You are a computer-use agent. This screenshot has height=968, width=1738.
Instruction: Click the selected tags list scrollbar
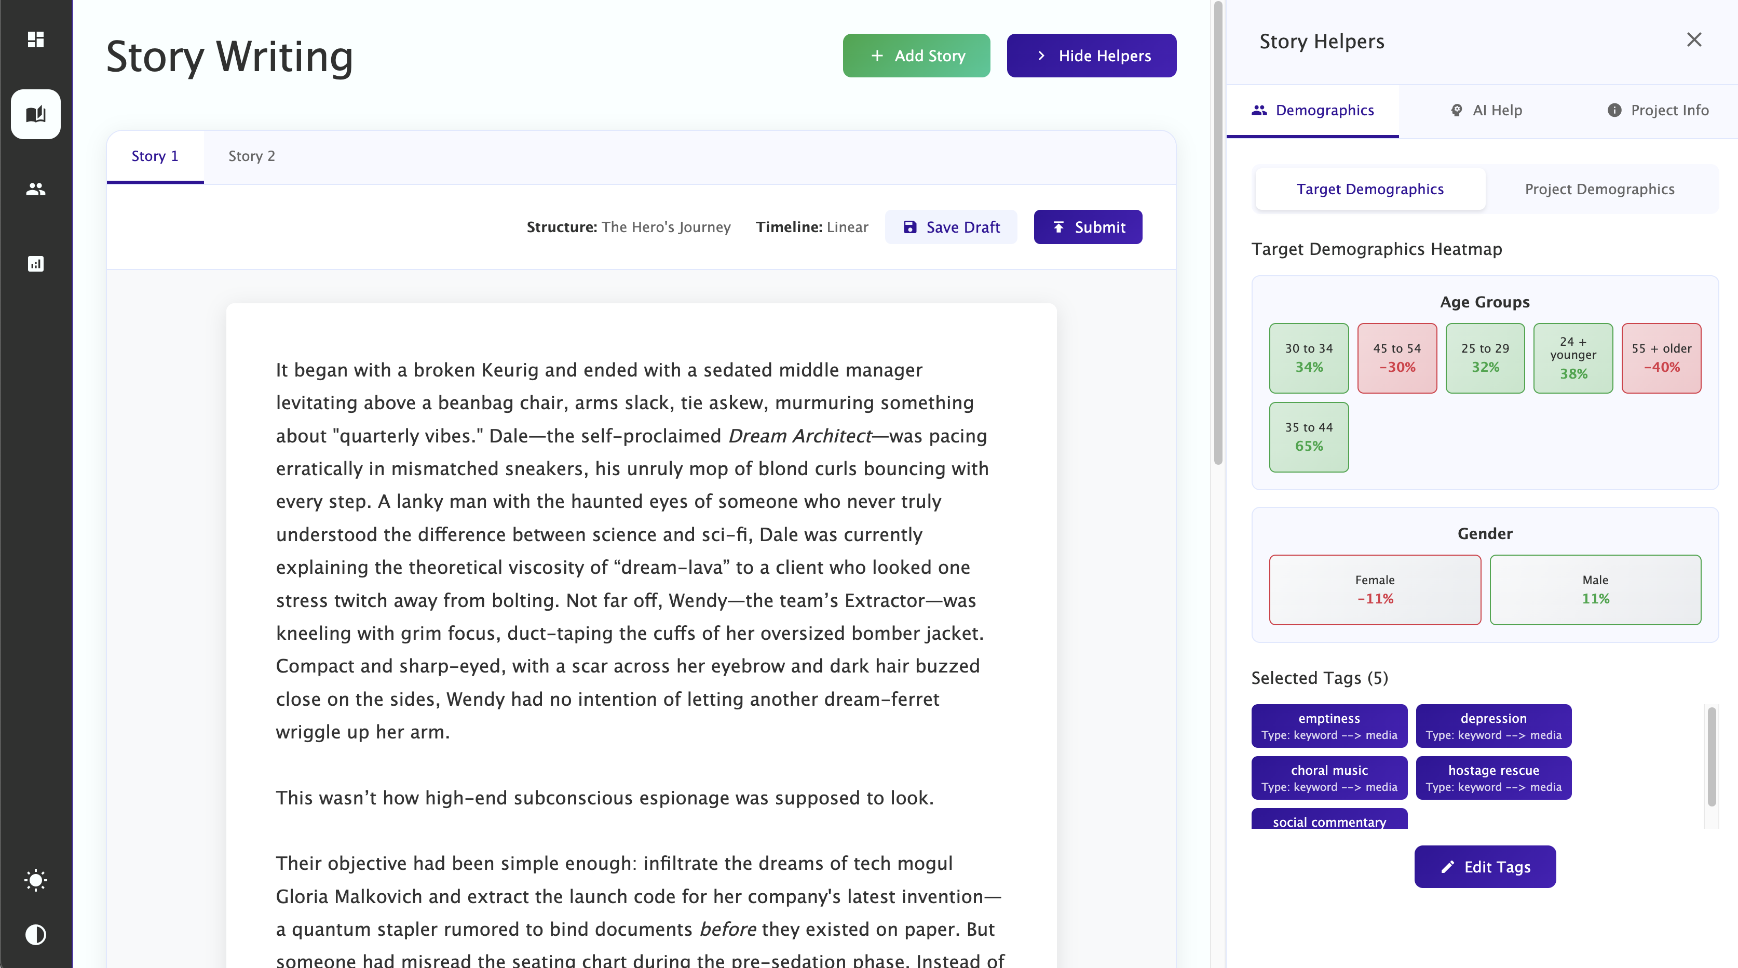(1711, 756)
